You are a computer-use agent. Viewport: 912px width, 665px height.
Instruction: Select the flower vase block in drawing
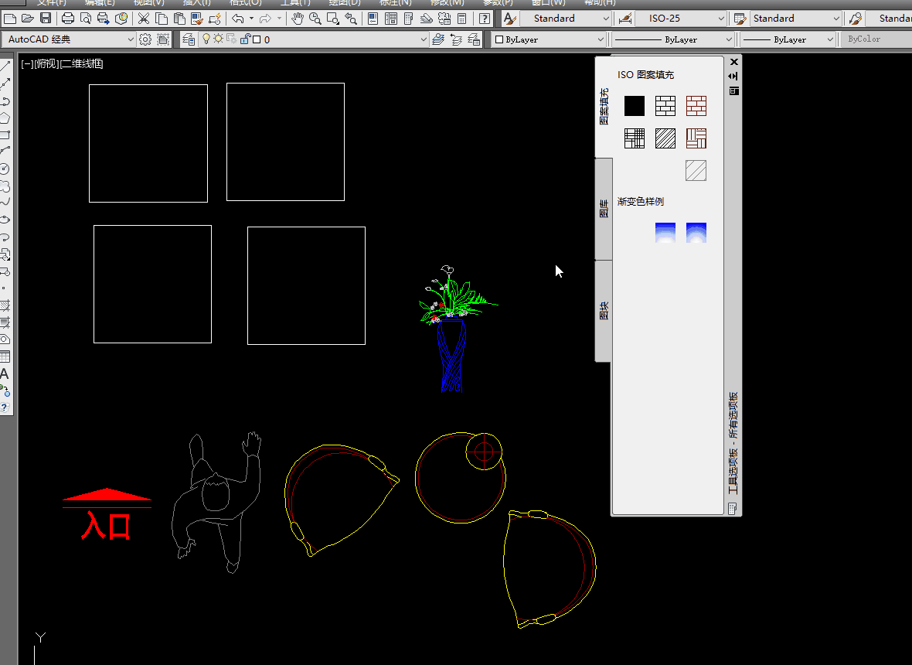pyautogui.click(x=454, y=329)
